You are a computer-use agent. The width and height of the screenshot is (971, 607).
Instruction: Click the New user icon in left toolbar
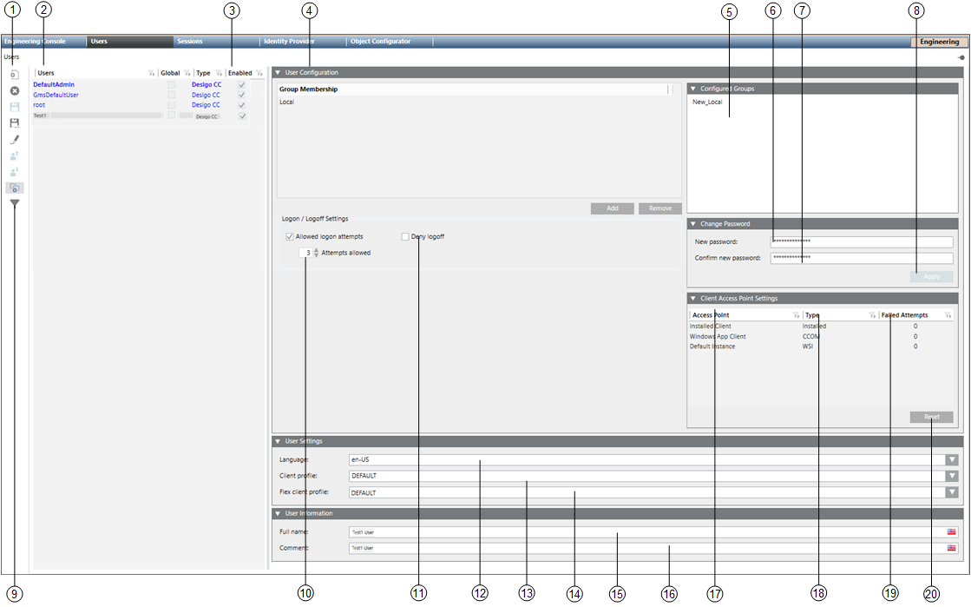15,75
